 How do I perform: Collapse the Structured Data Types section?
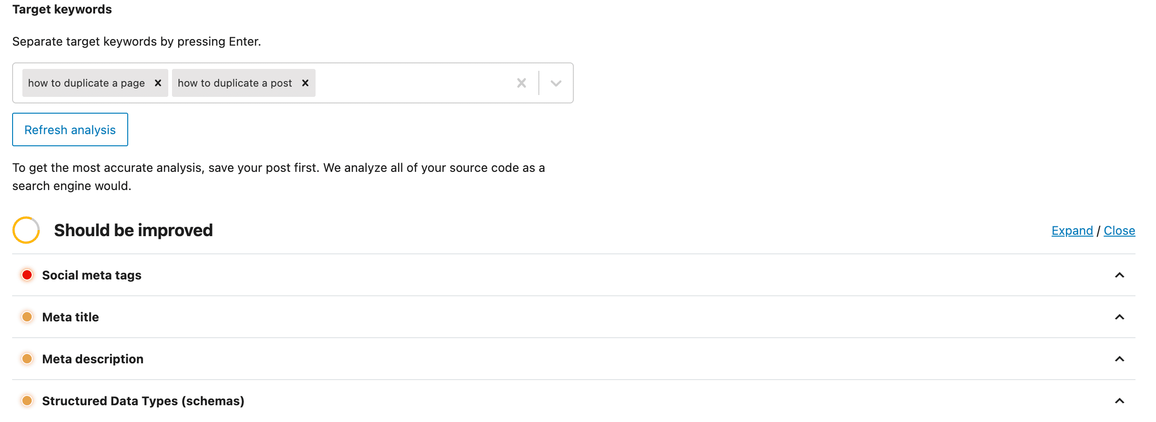(x=1120, y=401)
